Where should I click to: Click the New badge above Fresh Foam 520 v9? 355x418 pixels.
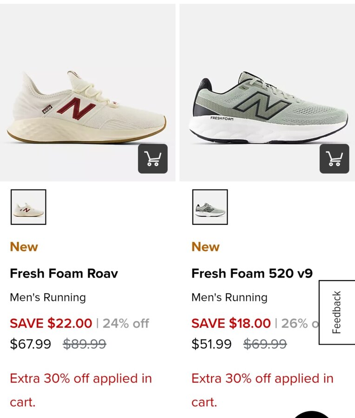tap(205, 247)
